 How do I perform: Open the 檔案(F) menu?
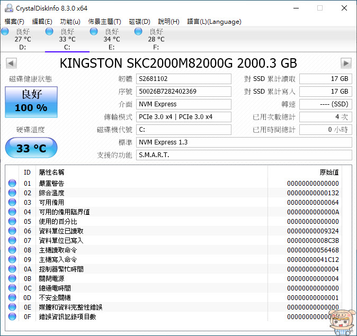pyautogui.click(x=14, y=22)
